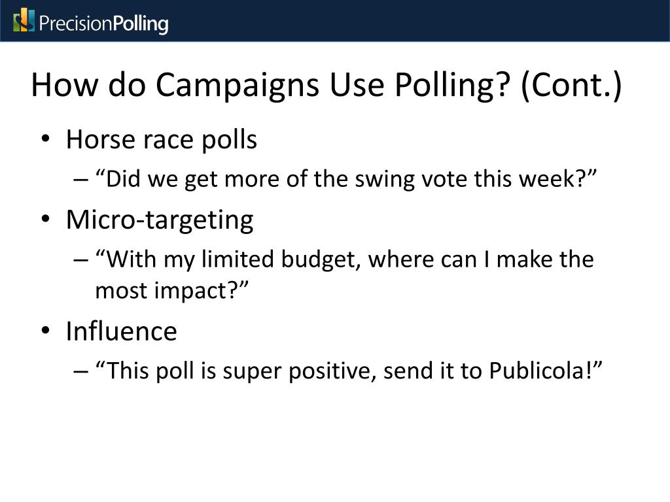This screenshot has width=670, height=502.
Task: Click the limited budget quote line
Action: [344, 259]
